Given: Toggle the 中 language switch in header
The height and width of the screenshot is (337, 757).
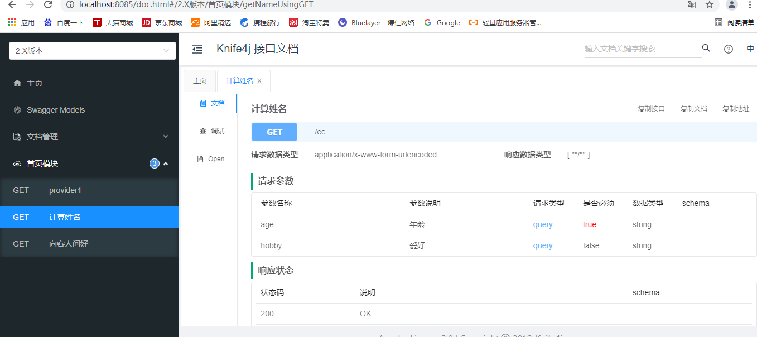Looking at the screenshot, I should [x=750, y=49].
